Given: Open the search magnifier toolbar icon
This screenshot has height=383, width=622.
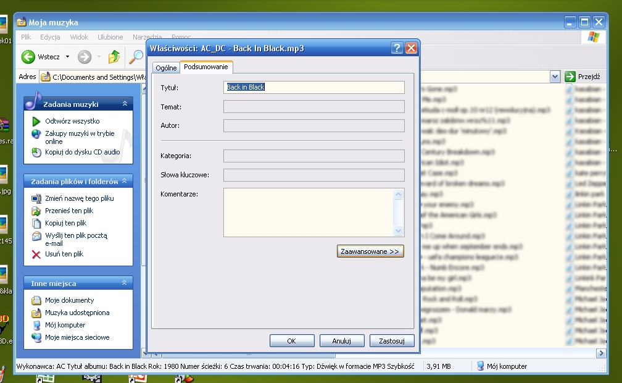Looking at the screenshot, I should [136, 57].
